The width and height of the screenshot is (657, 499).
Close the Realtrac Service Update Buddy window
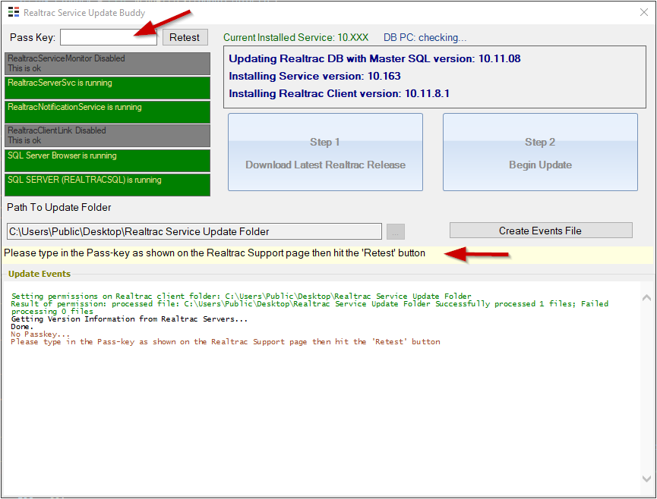644,12
